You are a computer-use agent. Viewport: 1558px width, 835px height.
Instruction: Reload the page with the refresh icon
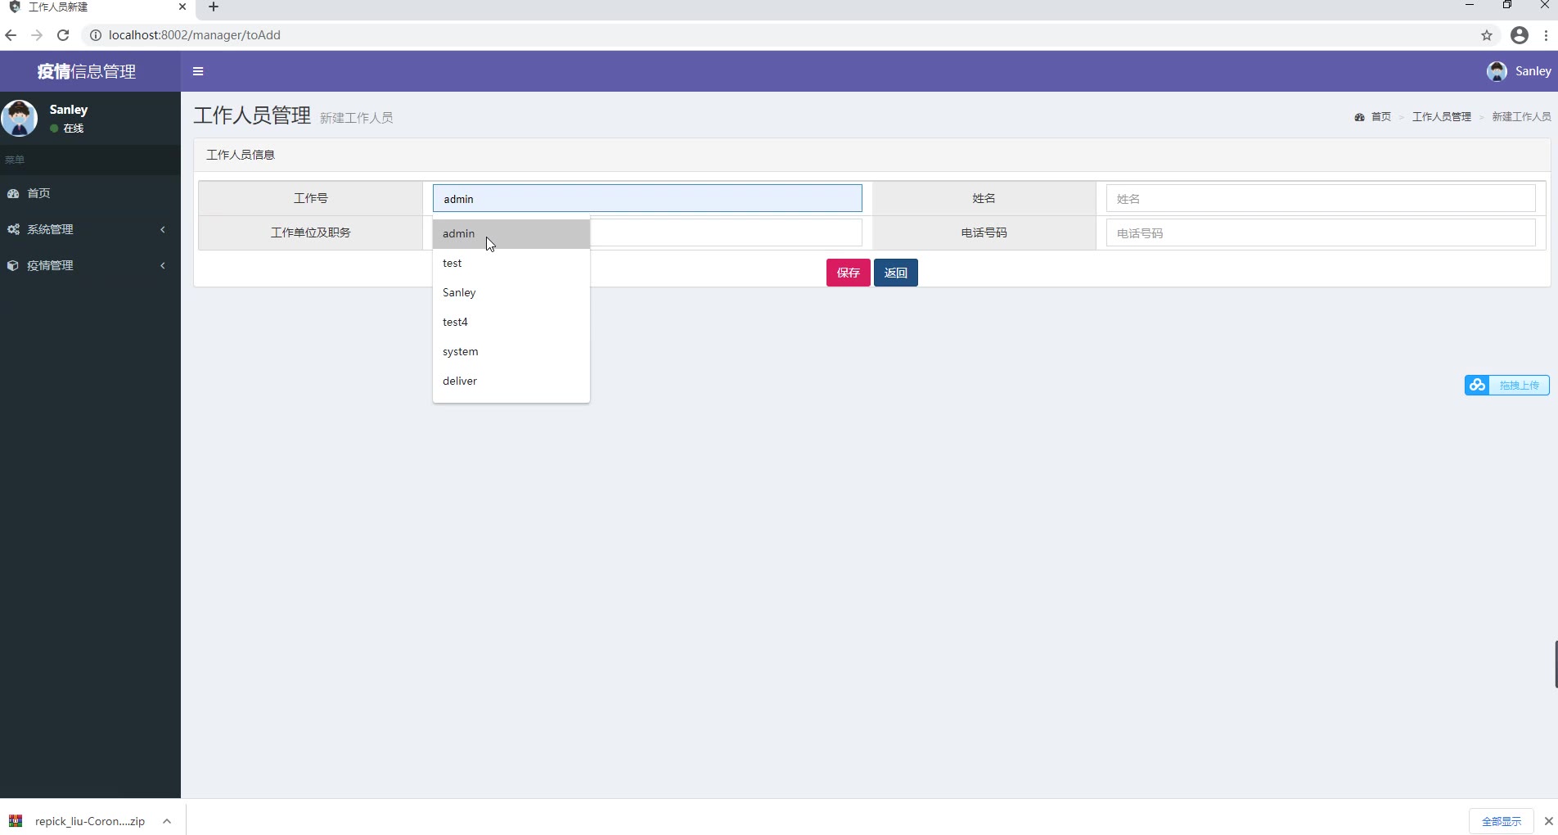63,35
